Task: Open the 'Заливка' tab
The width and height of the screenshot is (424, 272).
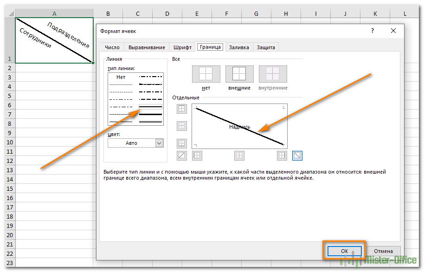Action: coord(239,47)
